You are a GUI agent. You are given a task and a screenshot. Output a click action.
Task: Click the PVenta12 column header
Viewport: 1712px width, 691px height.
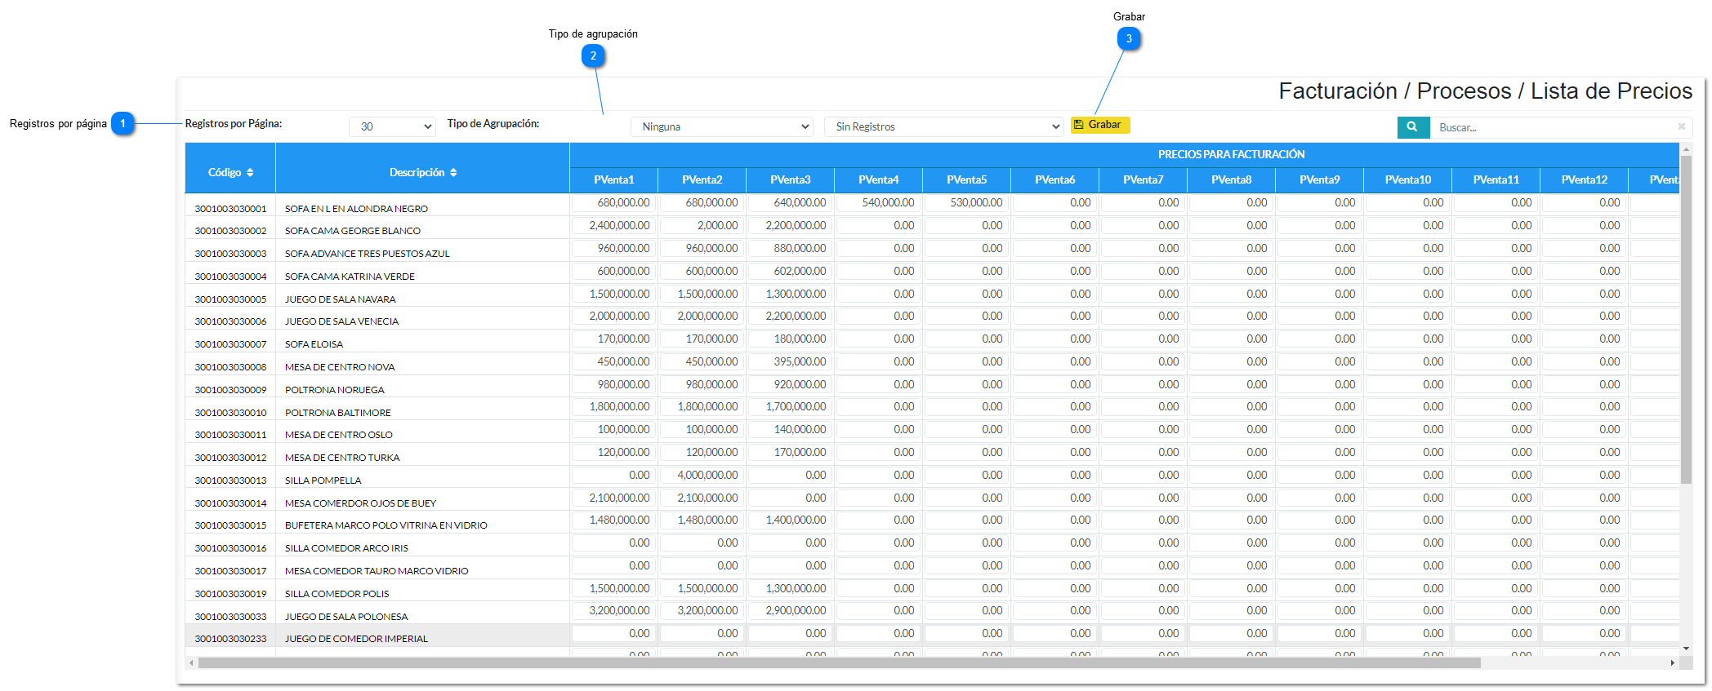pyautogui.click(x=1585, y=180)
